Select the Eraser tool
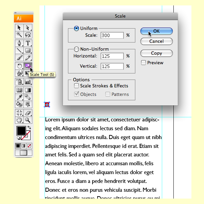Viewport: 204px width, 204px height. [28, 113]
